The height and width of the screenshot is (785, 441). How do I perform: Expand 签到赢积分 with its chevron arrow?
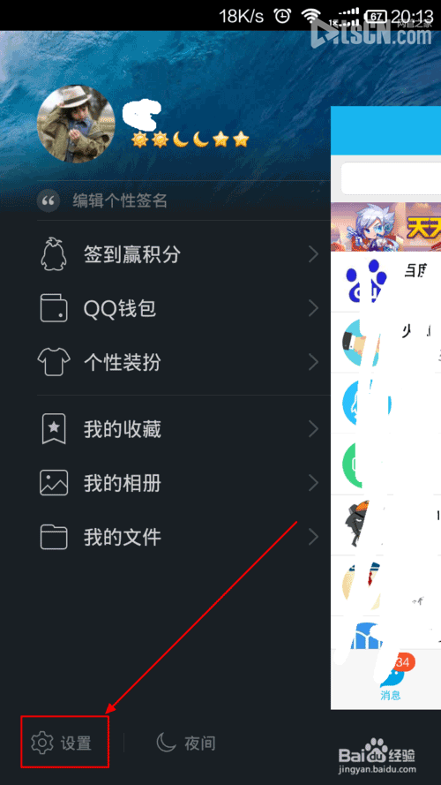pyautogui.click(x=313, y=254)
